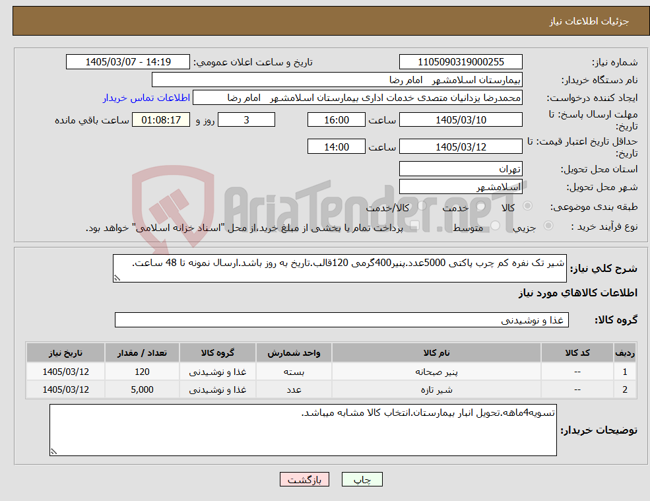Click the ردیف column header
The height and width of the screenshot is (501, 650).
click(625, 353)
